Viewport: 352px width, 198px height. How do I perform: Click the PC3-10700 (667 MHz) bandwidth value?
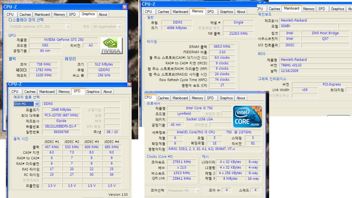coord(61,115)
